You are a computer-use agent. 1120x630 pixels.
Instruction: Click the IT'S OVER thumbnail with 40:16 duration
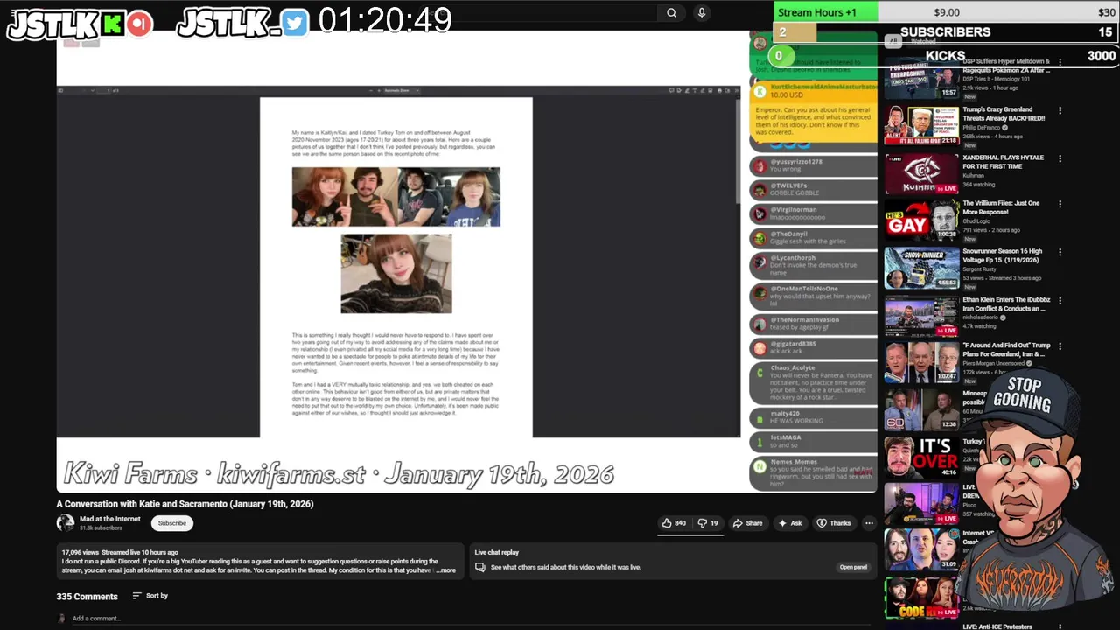tap(921, 458)
